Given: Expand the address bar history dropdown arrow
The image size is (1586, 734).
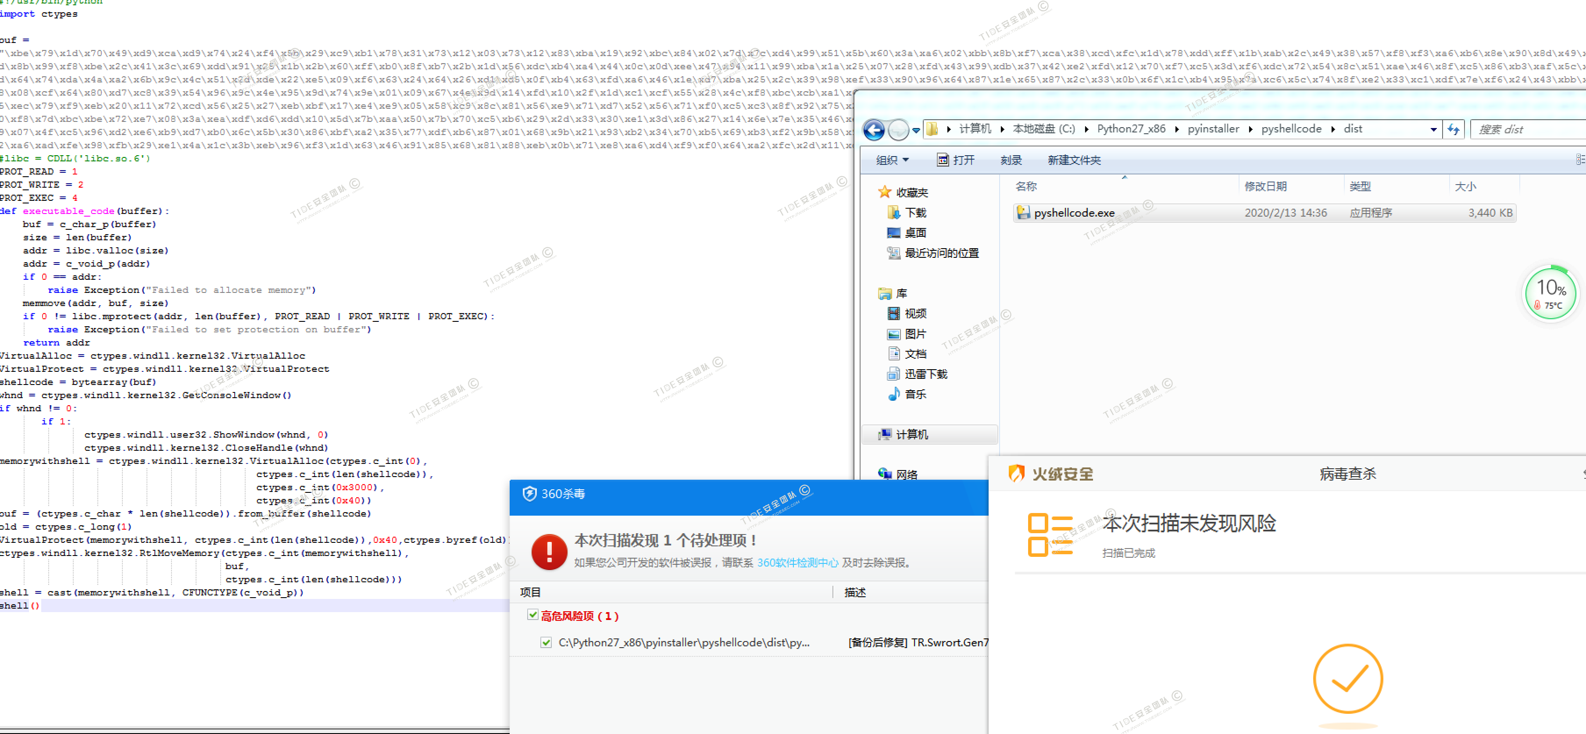Looking at the screenshot, I should pos(1433,129).
